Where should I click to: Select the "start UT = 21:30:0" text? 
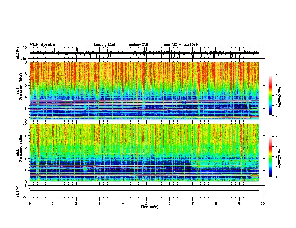click(181, 45)
